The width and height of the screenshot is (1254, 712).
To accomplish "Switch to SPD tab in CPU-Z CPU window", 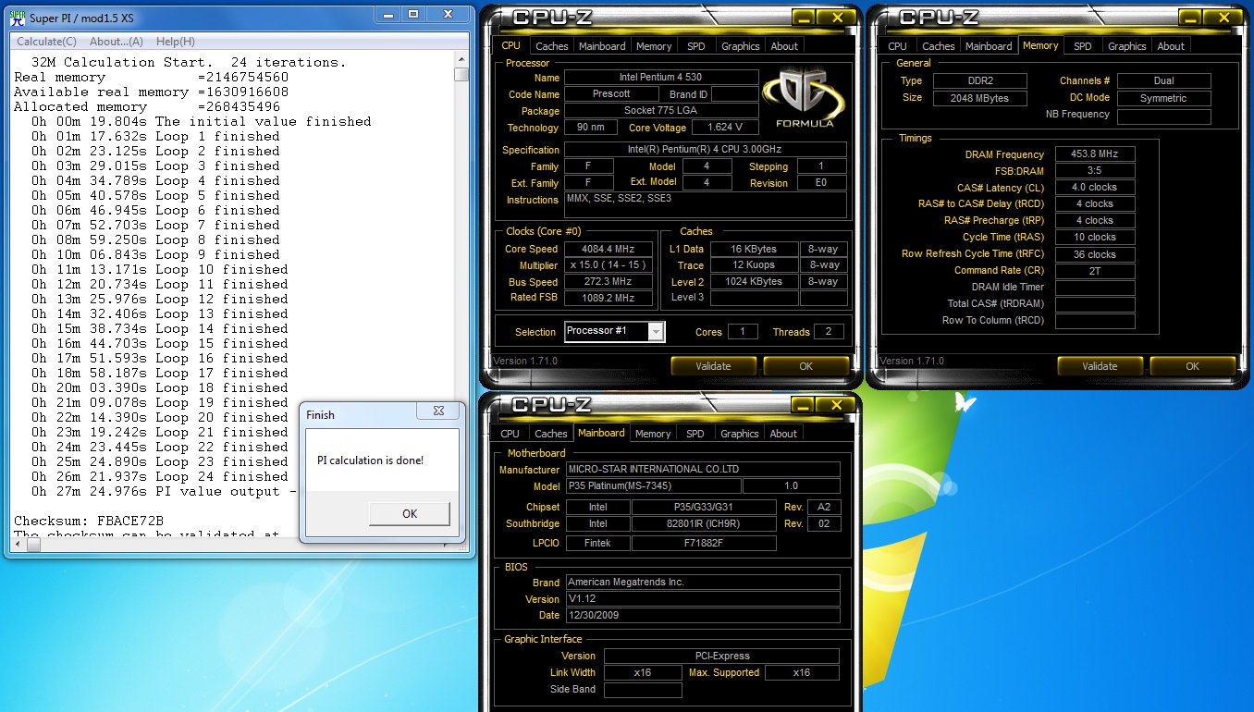I will coord(695,46).
